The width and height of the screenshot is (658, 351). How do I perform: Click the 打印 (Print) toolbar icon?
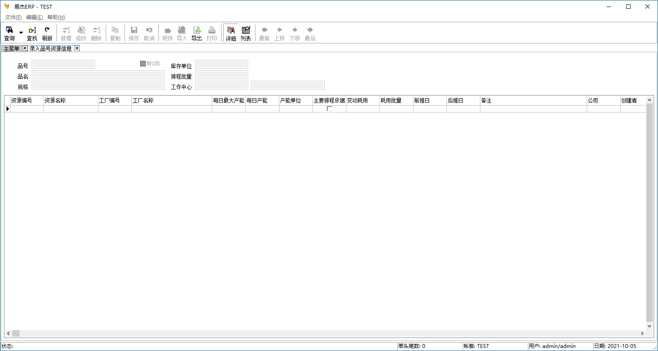click(212, 33)
